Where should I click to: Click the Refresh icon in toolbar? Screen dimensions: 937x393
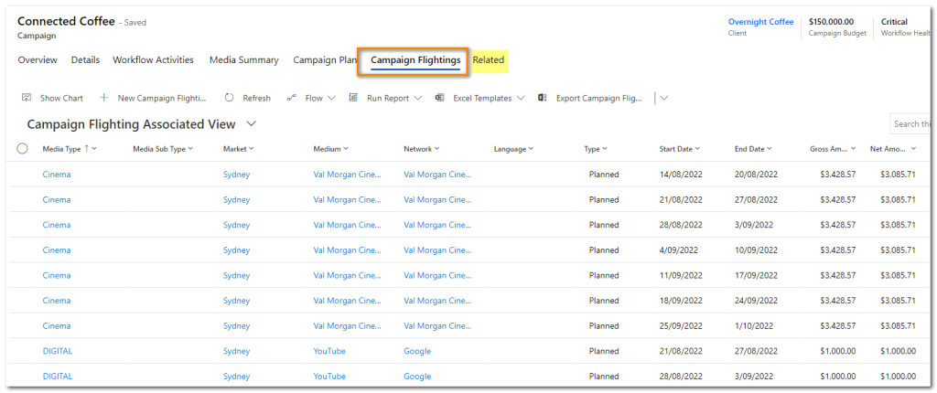pyautogui.click(x=229, y=98)
